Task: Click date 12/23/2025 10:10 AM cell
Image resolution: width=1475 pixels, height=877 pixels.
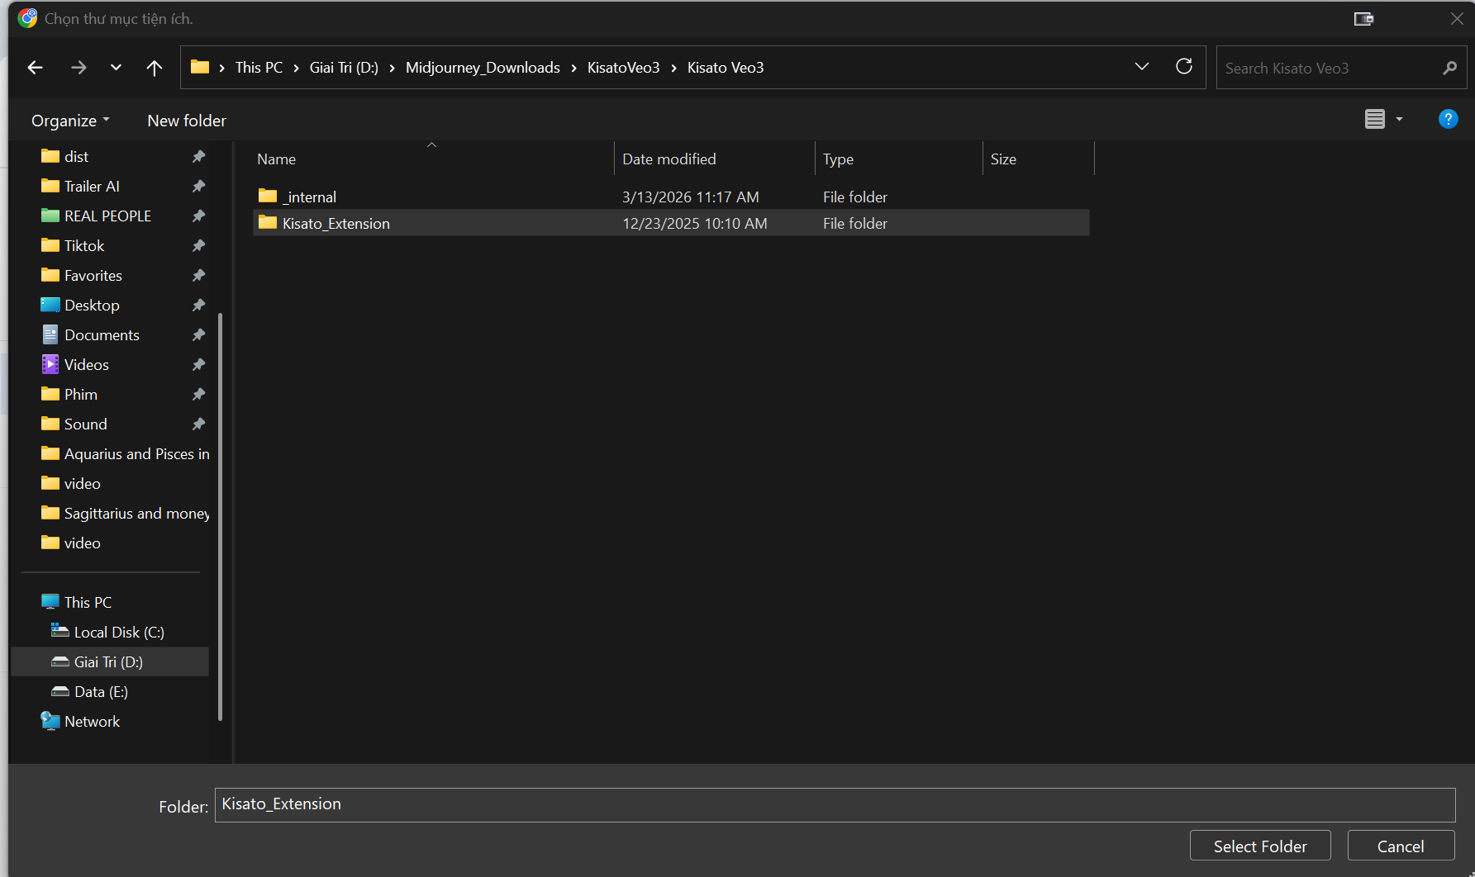Action: (695, 223)
